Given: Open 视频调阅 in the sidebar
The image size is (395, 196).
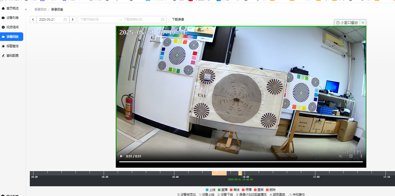Looking at the screenshot, I should click(11, 27).
